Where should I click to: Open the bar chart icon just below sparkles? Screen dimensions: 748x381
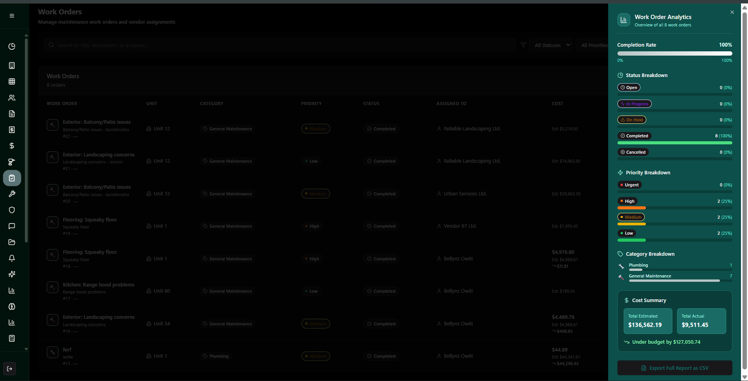(x=12, y=290)
